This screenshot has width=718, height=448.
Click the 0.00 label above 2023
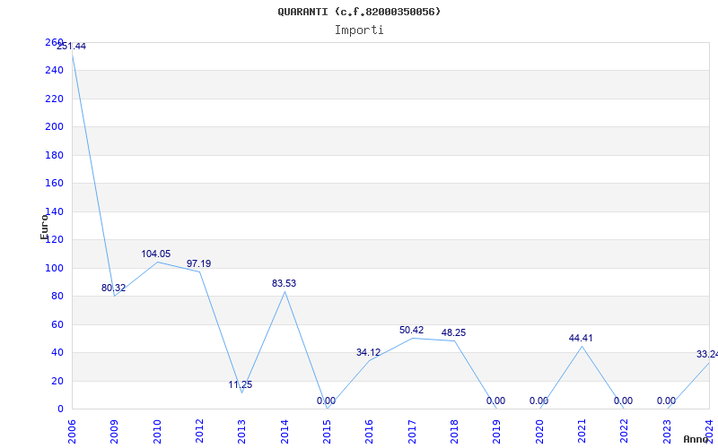(x=666, y=401)
